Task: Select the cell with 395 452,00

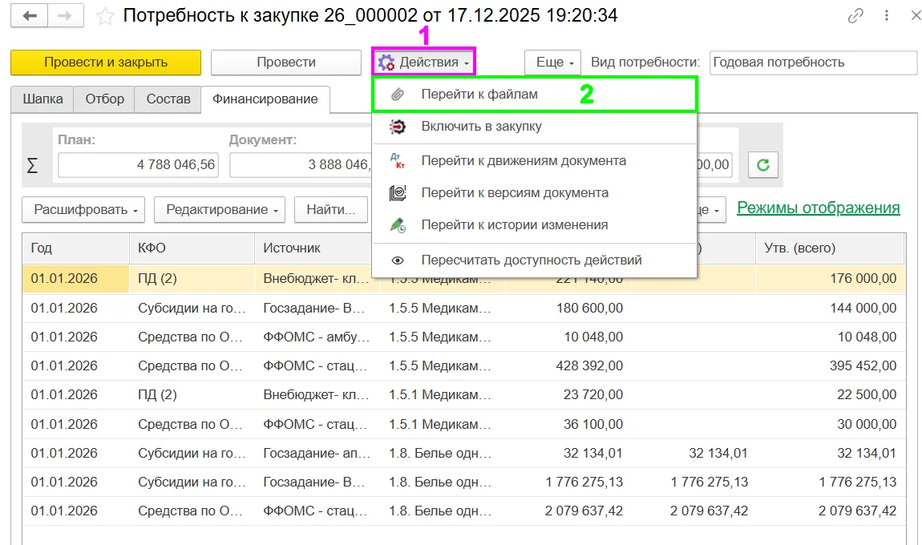Action: [830, 365]
